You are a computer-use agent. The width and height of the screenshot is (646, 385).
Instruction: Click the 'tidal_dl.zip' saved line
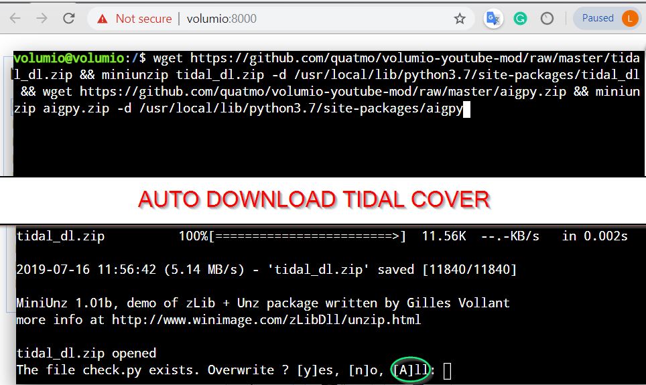(266, 270)
